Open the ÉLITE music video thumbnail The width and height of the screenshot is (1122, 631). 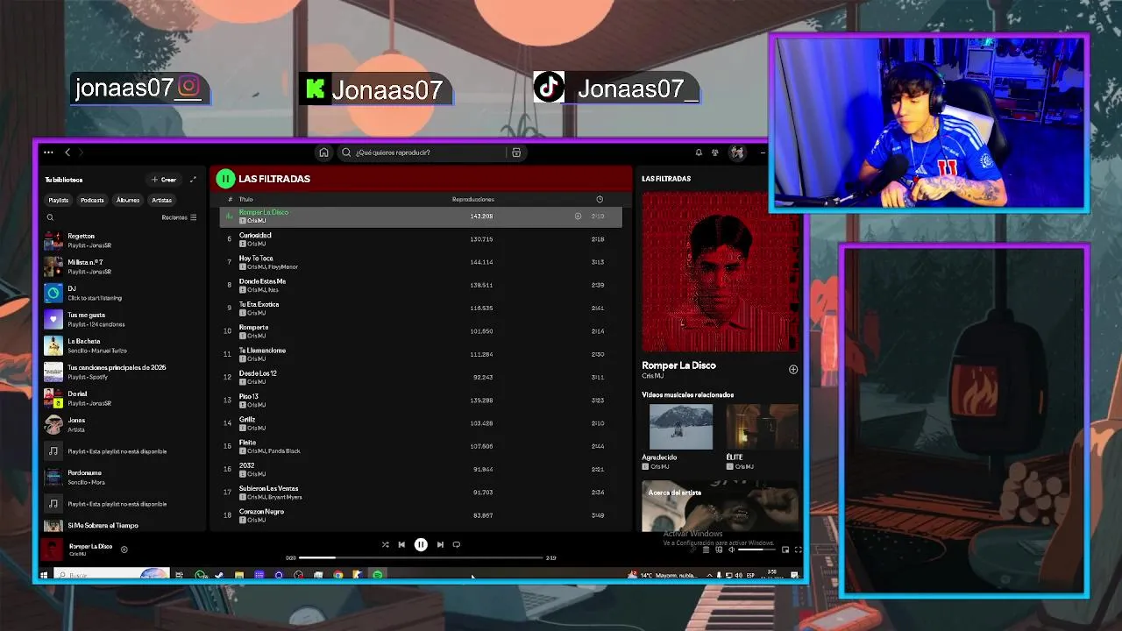[762, 427]
